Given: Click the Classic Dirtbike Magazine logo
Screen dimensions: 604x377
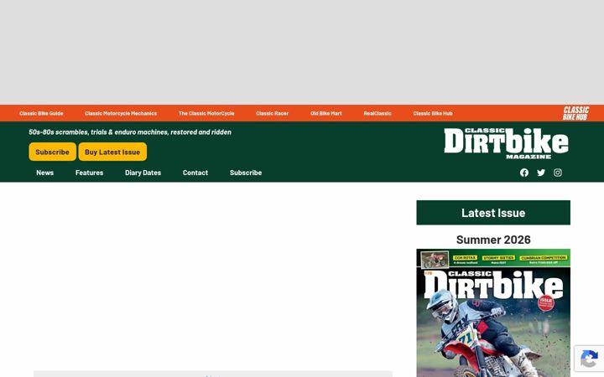Looking at the screenshot, I should click(x=506, y=143).
